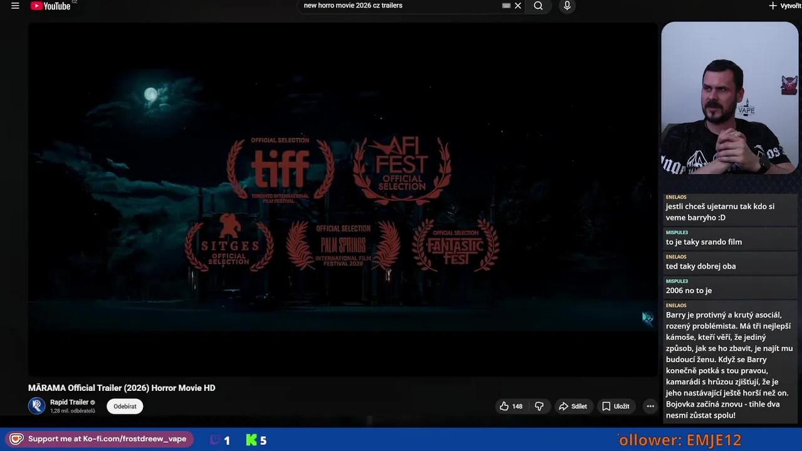Image resolution: width=802 pixels, height=451 pixels.
Task: Click the magnifier search button
Action: tap(538, 6)
